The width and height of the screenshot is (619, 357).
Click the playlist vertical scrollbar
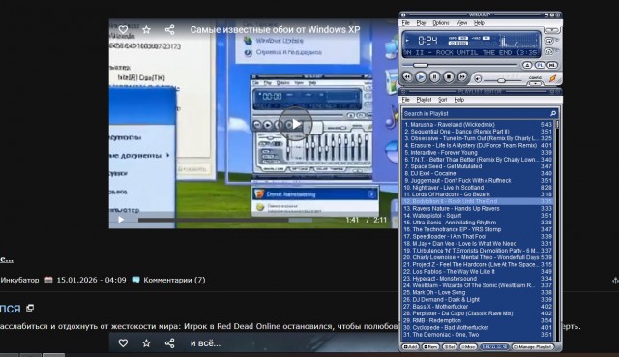click(x=557, y=230)
